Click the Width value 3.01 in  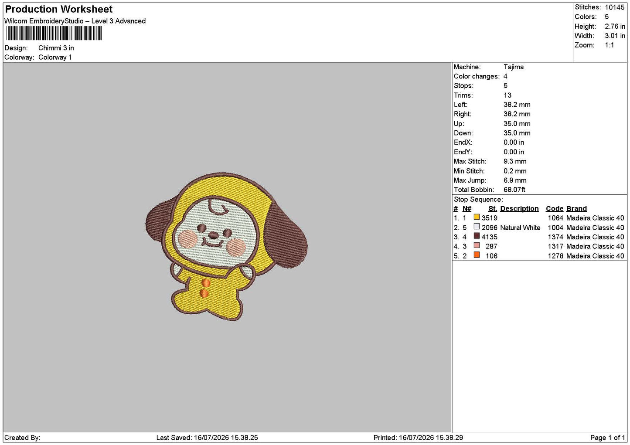pos(615,36)
